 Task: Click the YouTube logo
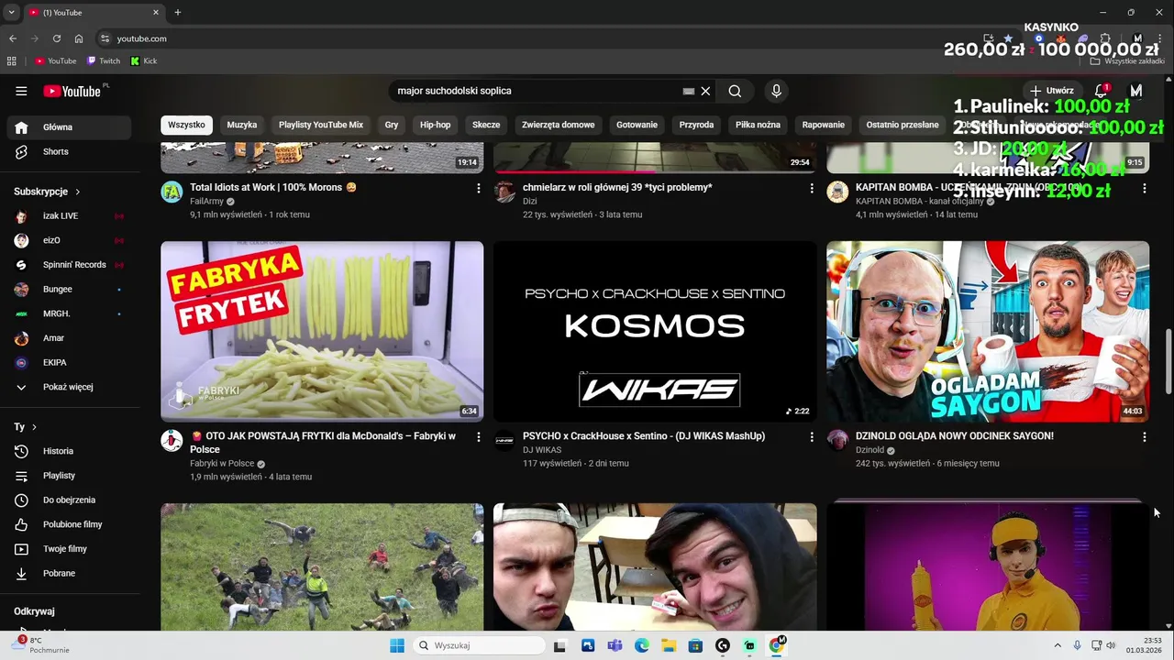click(72, 91)
